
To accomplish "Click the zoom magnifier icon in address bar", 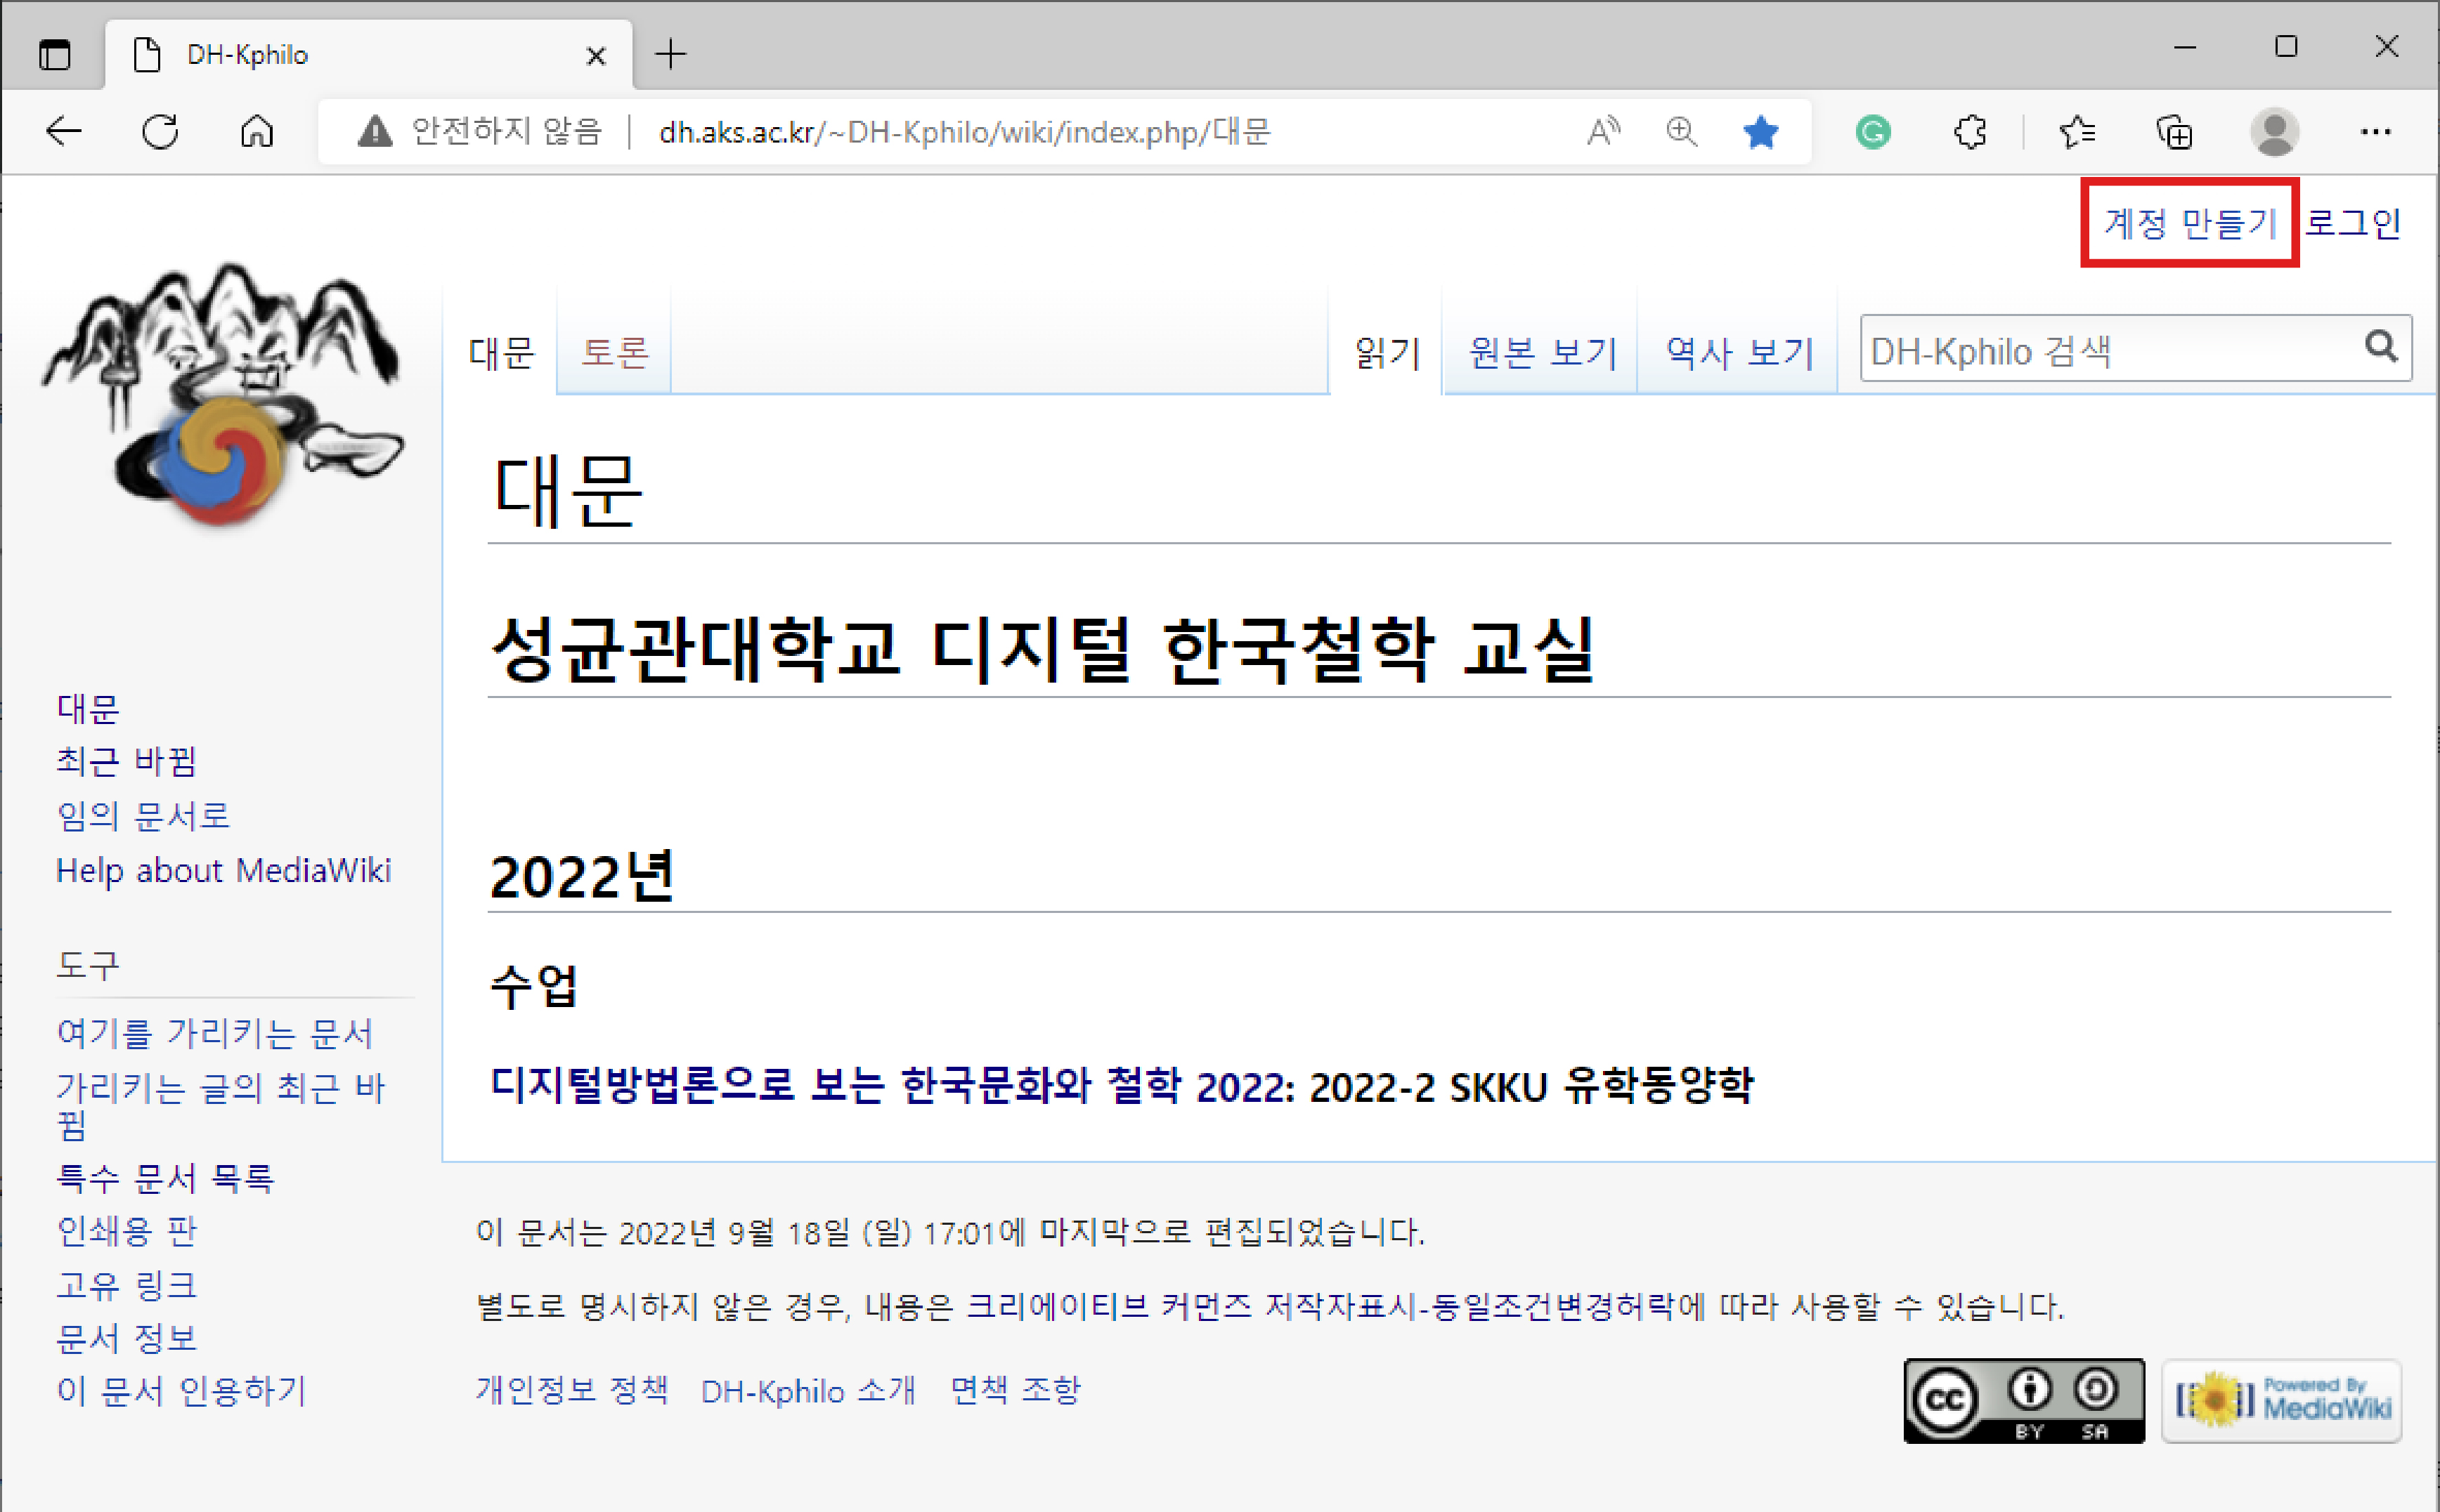I will (1682, 131).
